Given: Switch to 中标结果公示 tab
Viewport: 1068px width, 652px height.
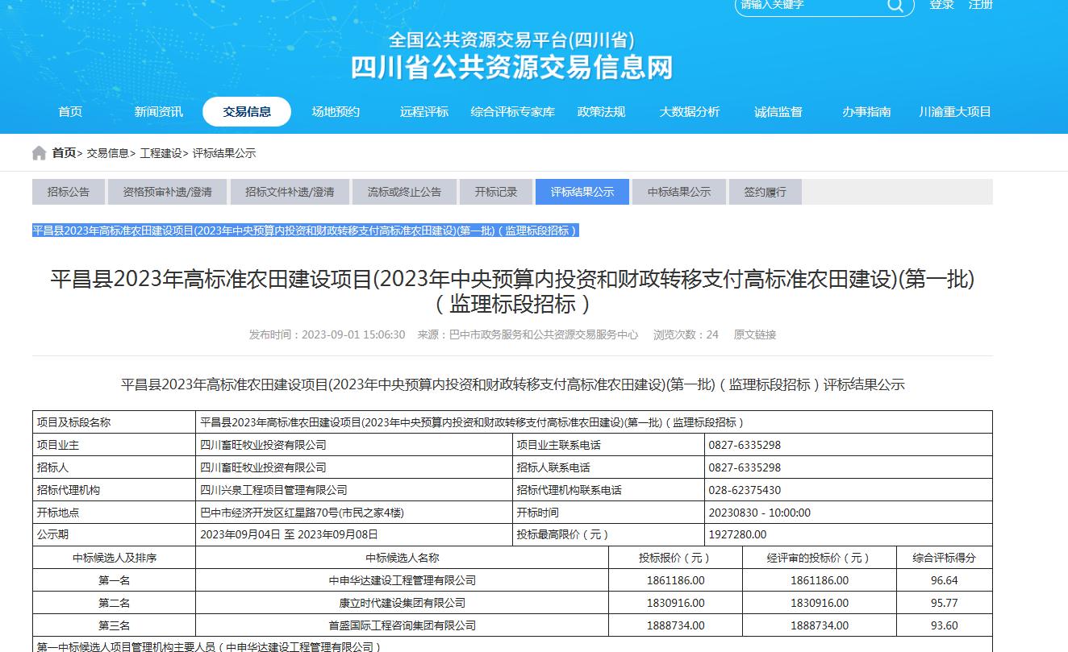Looking at the screenshot, I should click(679, 192).
